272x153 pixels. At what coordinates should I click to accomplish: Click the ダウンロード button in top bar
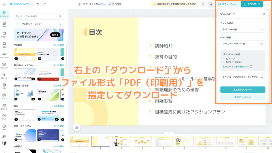tap(252, 4)
